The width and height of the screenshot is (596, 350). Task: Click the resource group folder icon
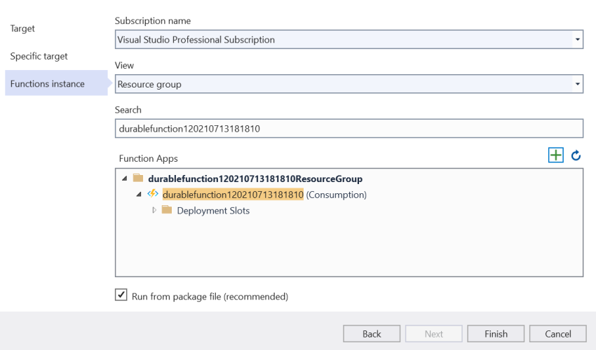tap(138, 178)
